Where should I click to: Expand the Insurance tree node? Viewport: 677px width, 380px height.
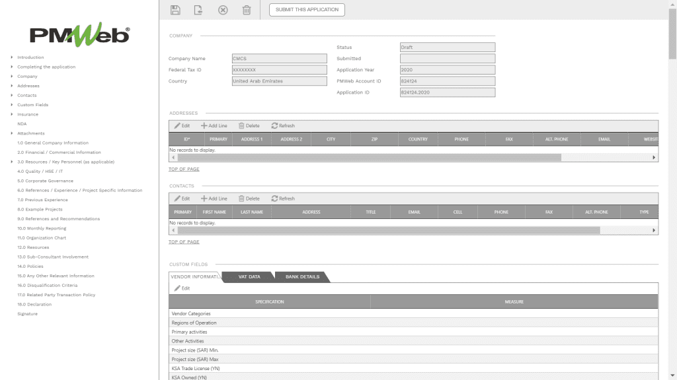tap(12, 113)
